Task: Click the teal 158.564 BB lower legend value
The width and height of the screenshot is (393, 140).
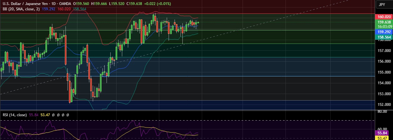Action: click(79, 9)
